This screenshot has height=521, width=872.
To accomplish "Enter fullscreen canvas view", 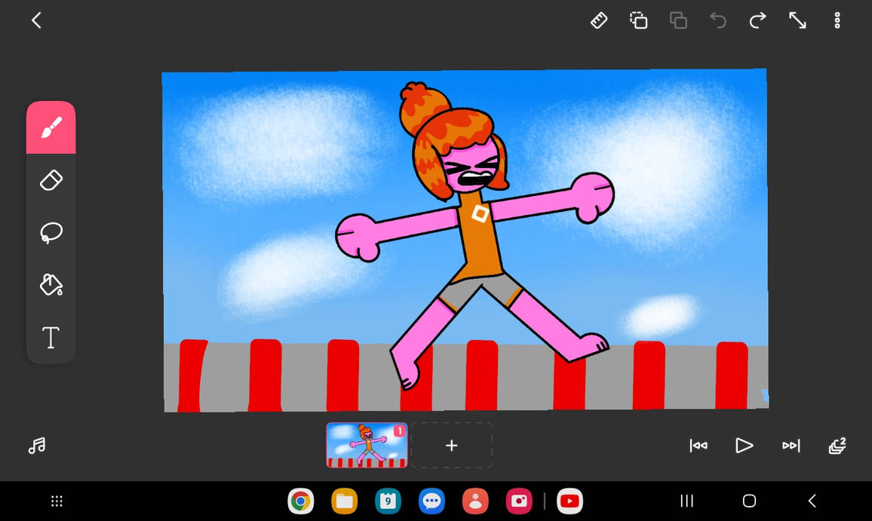I will coord(797,20).
